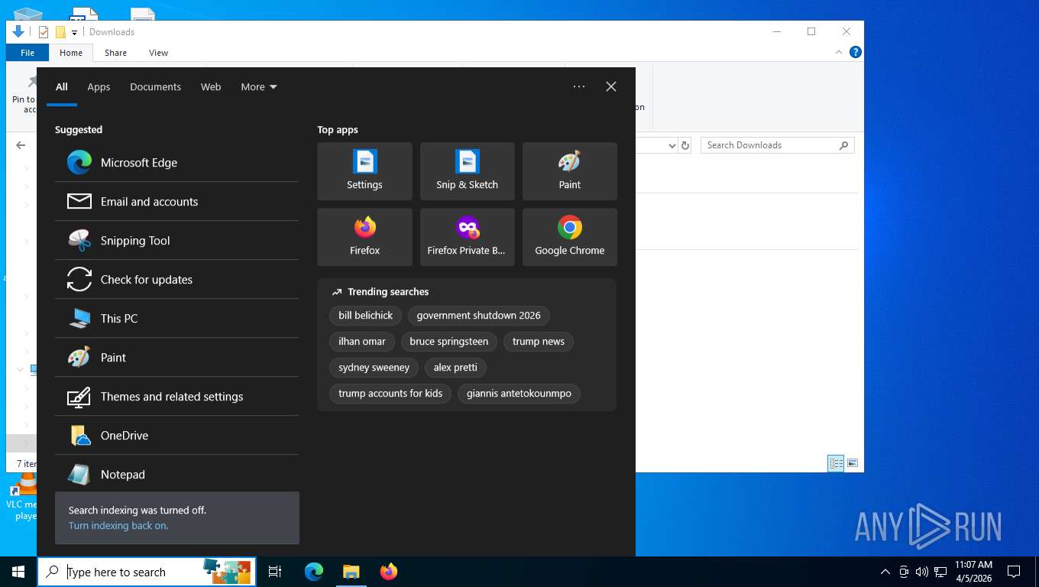1039x587 pixels.
Task: Go back in Explorer navigation
Action: [x=21, y=145]
